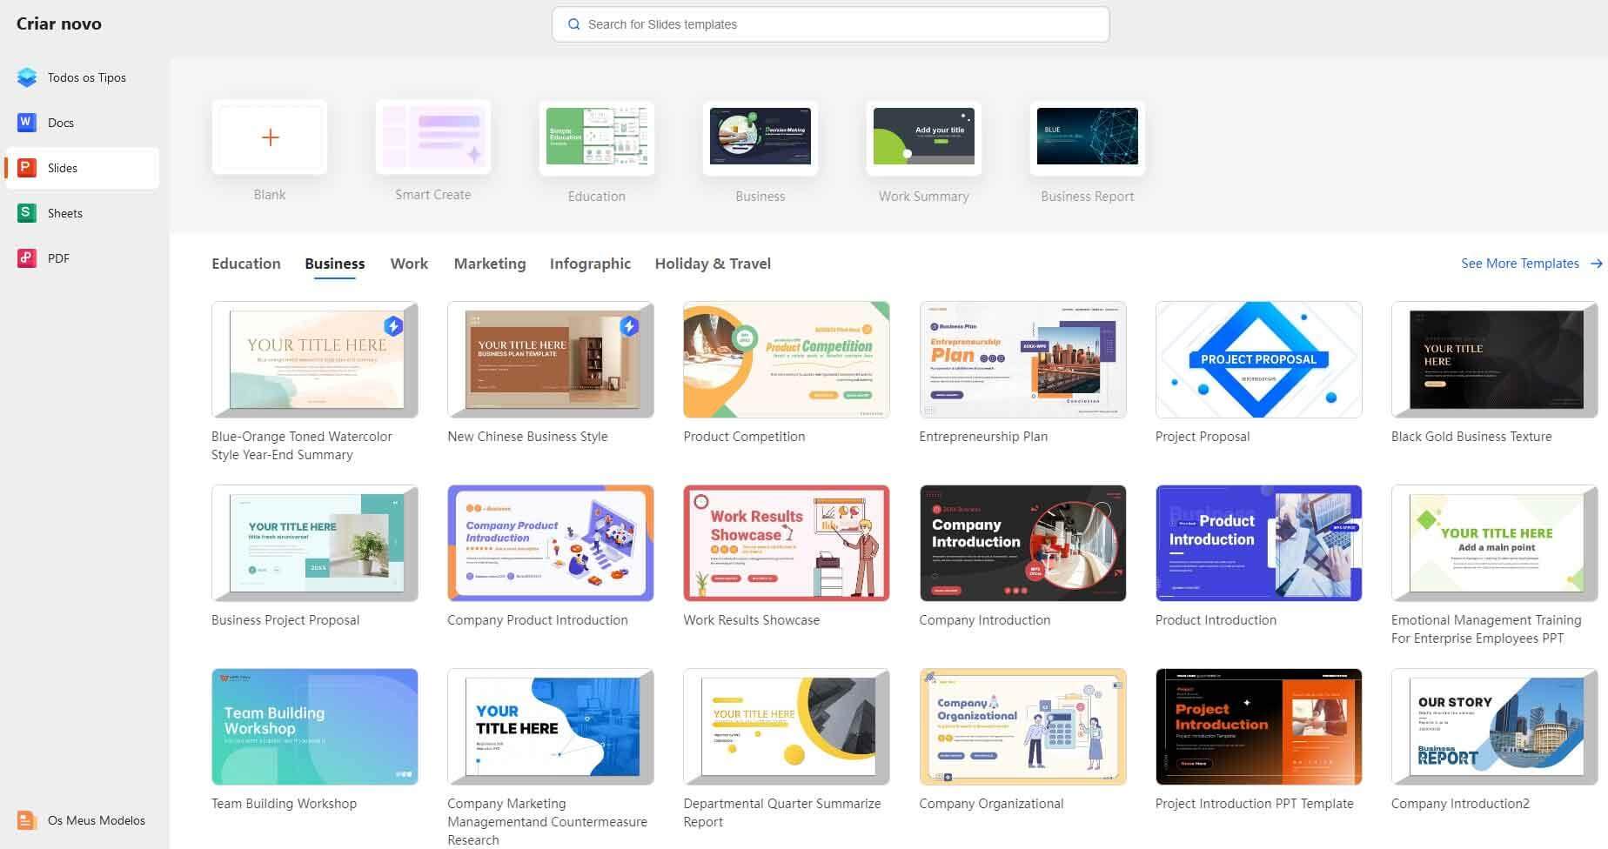
Task: Open the Holiday & Travel tab
Action: tap(713, 264)
